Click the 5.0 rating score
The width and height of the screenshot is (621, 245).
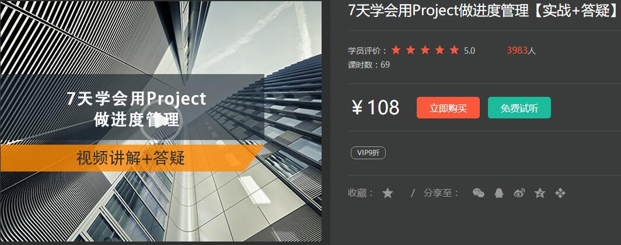pyautogui.click(x=470, y=51)
